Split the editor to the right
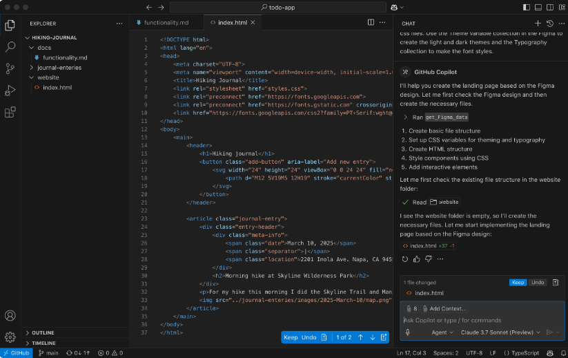This screenshot has height=358, width=568. click(371, 23)
